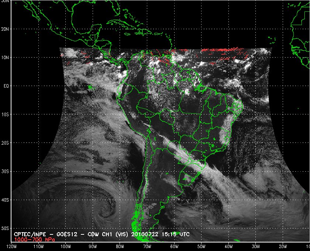This screenshot has height=251, width=310.
Task: Click the 20S latitude label
Action: click(x=5, y=143)
